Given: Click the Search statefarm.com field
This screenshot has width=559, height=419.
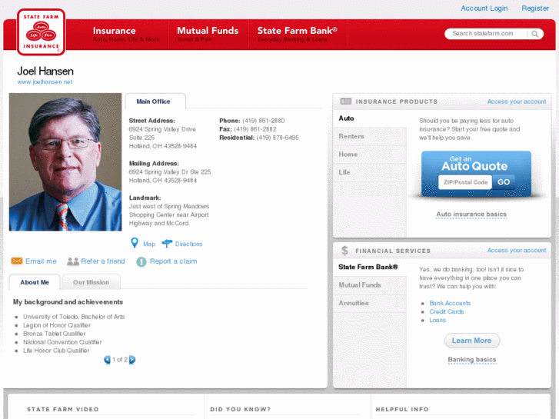Looking at the screenshot, I should click(487, 34).
